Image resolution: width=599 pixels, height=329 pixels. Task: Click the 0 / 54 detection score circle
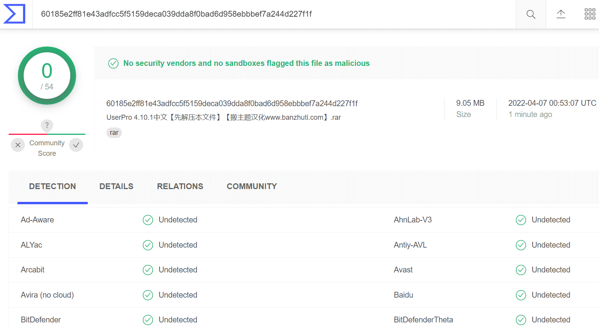tap(47, 76)
